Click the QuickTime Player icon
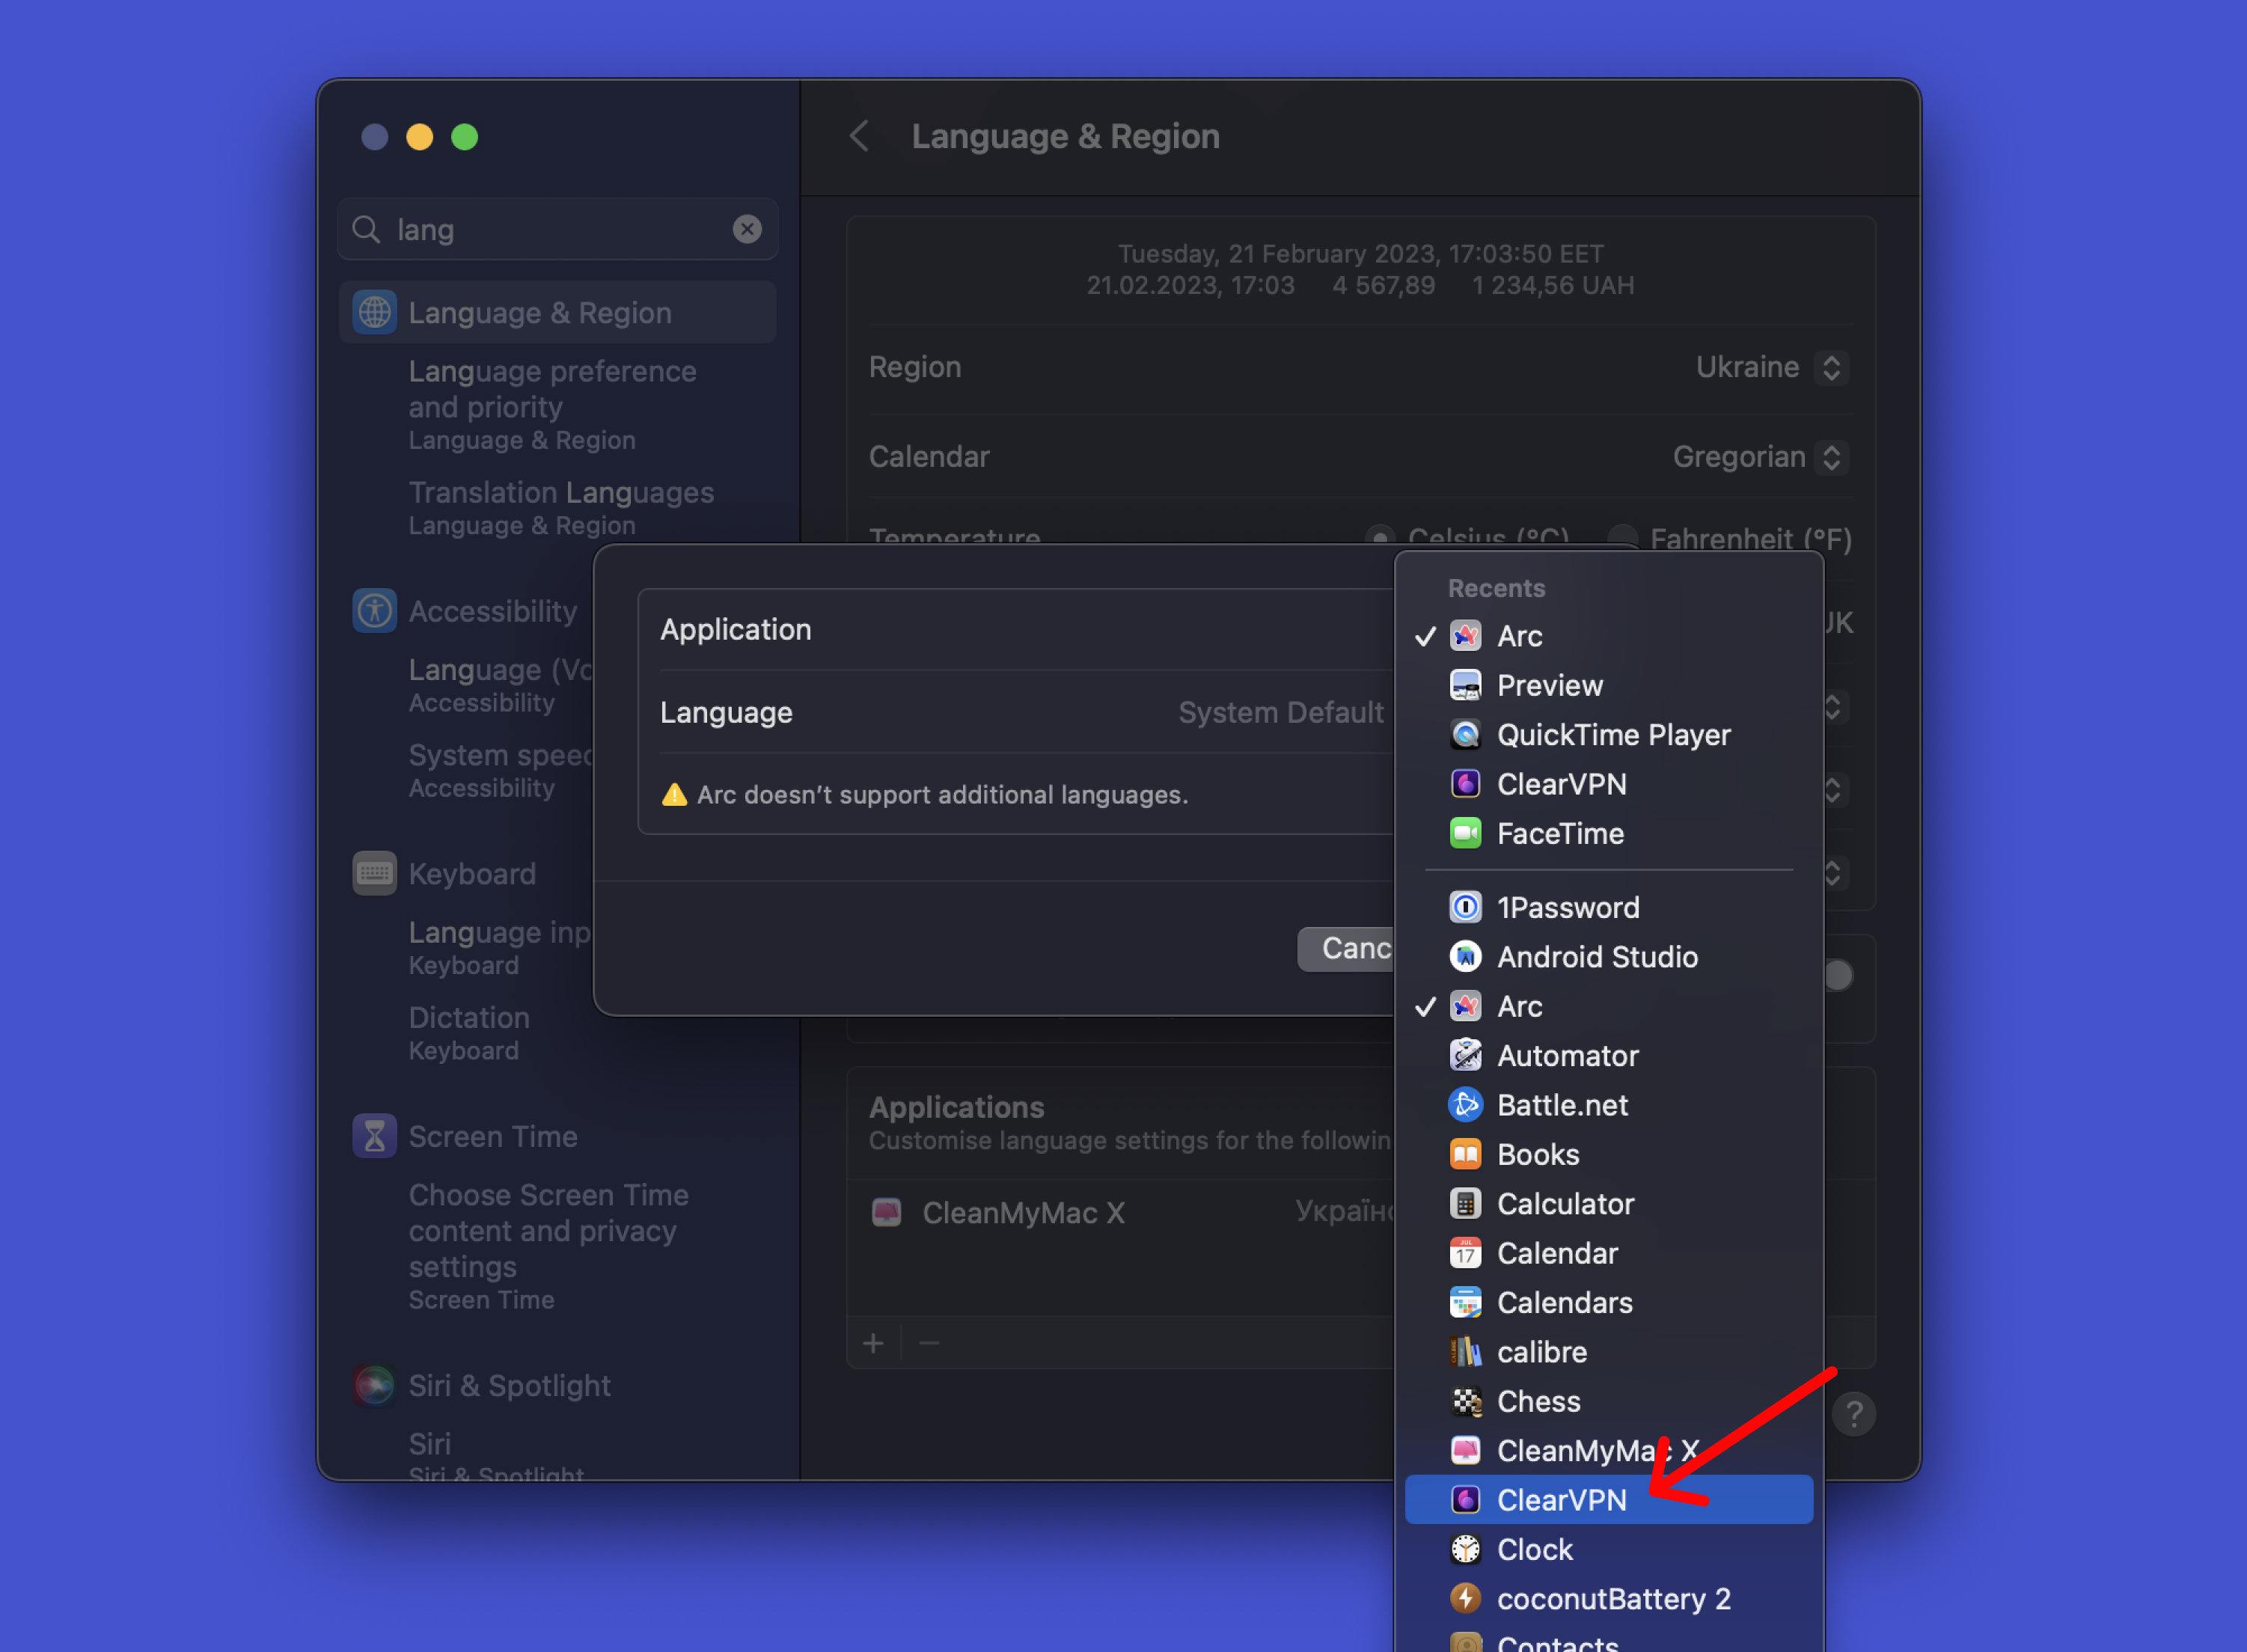This screenshot has width=2247, height=1652. tap(1465, 735)
